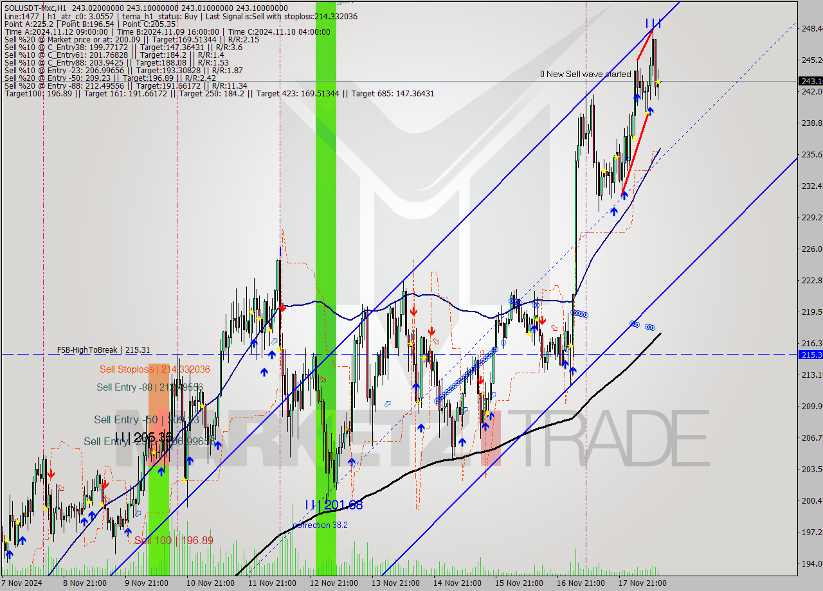This screenshot has width=823, height=591.
Task: Select the 'Sell %20 @ Entry -88: 212.49556' line
Action: 125,85
